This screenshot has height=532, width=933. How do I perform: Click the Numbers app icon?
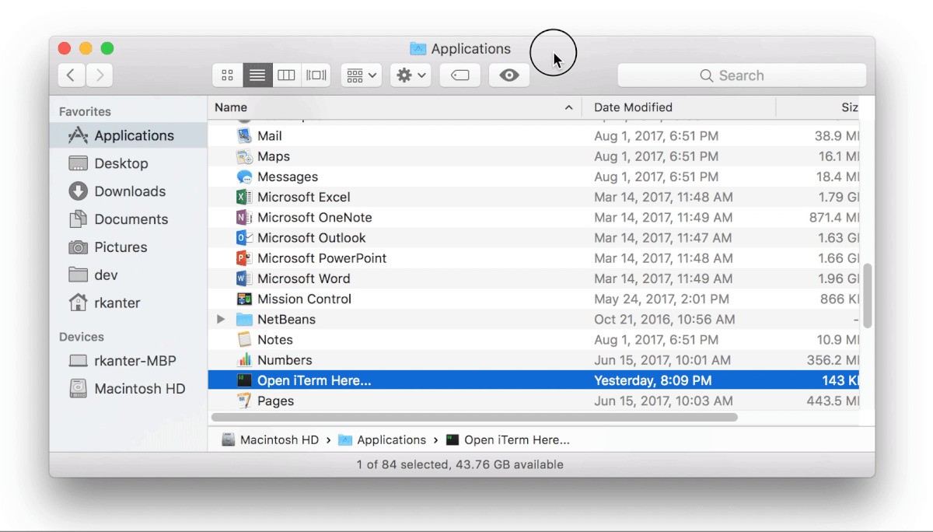[x=245, y=360]
